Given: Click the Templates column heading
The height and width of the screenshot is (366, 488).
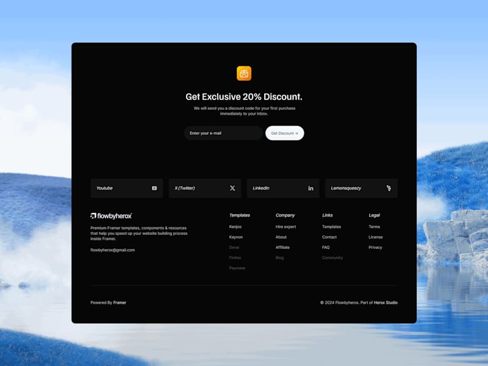Looking at the screenshot, I should click(240, 215).
